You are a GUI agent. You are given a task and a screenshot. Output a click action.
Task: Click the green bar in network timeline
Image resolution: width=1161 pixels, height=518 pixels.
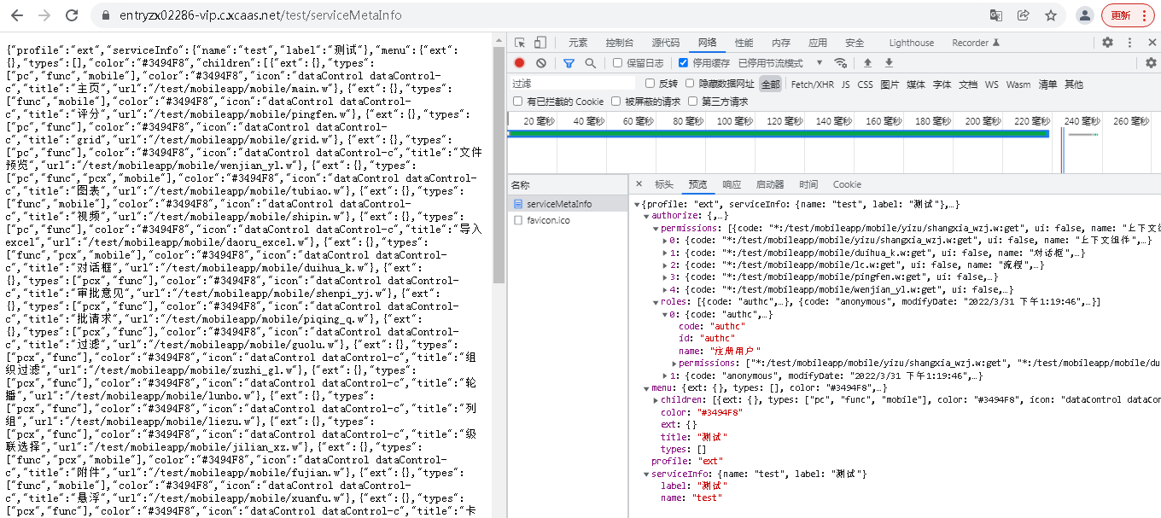[x=777, y=133]
